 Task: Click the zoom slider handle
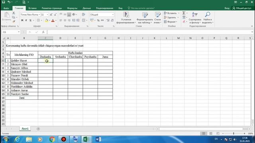click(x=233, y=133)
